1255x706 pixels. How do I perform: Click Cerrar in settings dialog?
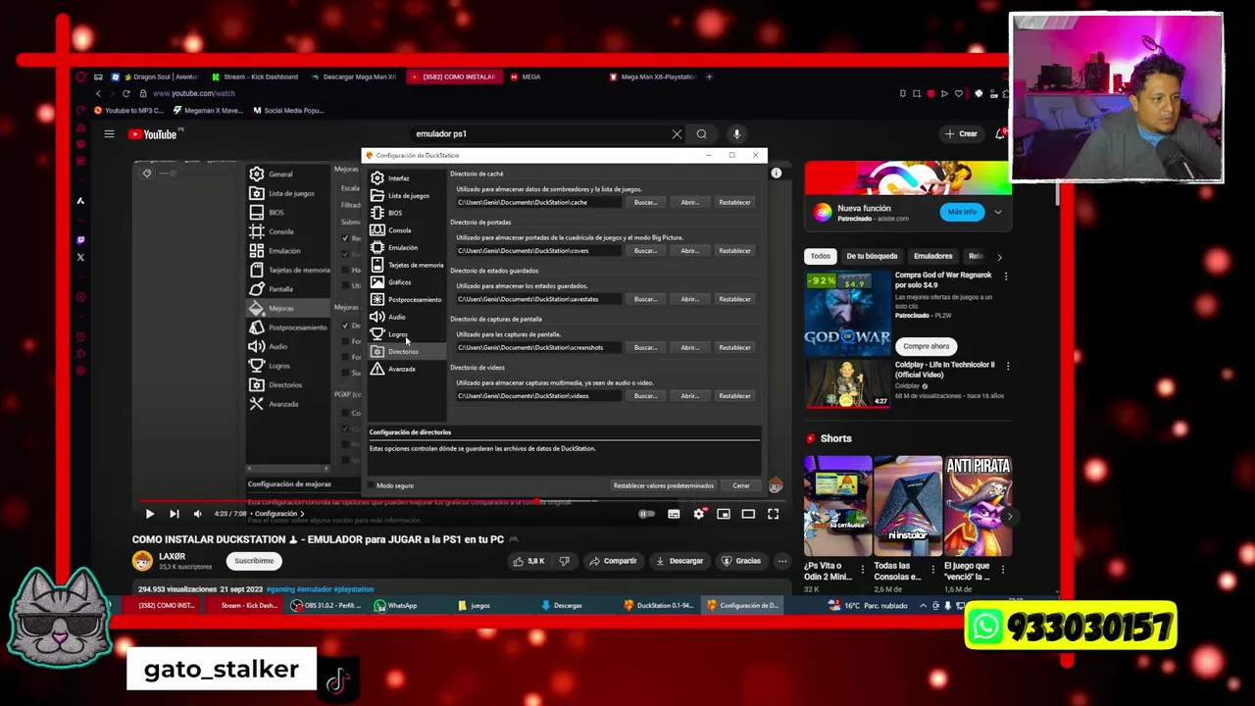click(x=741, y=485)
